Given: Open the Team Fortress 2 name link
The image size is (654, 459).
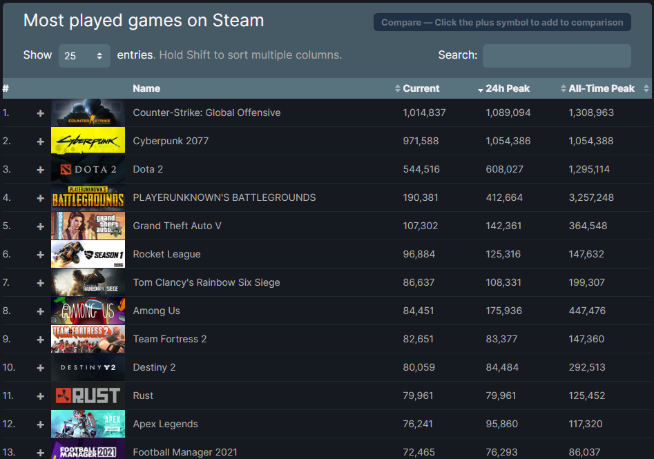Looking at the screenshot, I should click(x=170, y=340).
